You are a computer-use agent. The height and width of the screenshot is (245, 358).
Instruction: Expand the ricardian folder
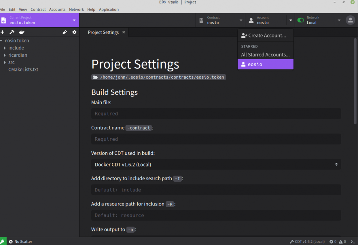click(x=5, y=55)
